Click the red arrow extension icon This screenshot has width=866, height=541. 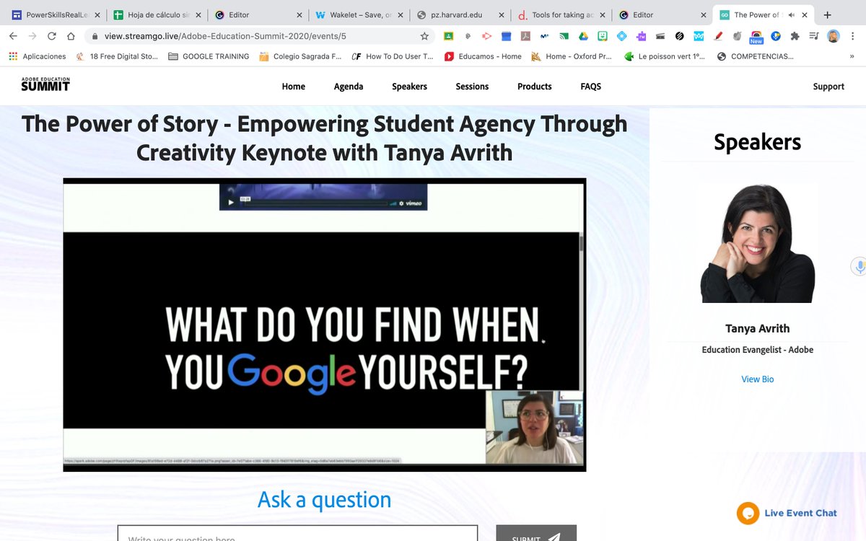coord(486,36)
